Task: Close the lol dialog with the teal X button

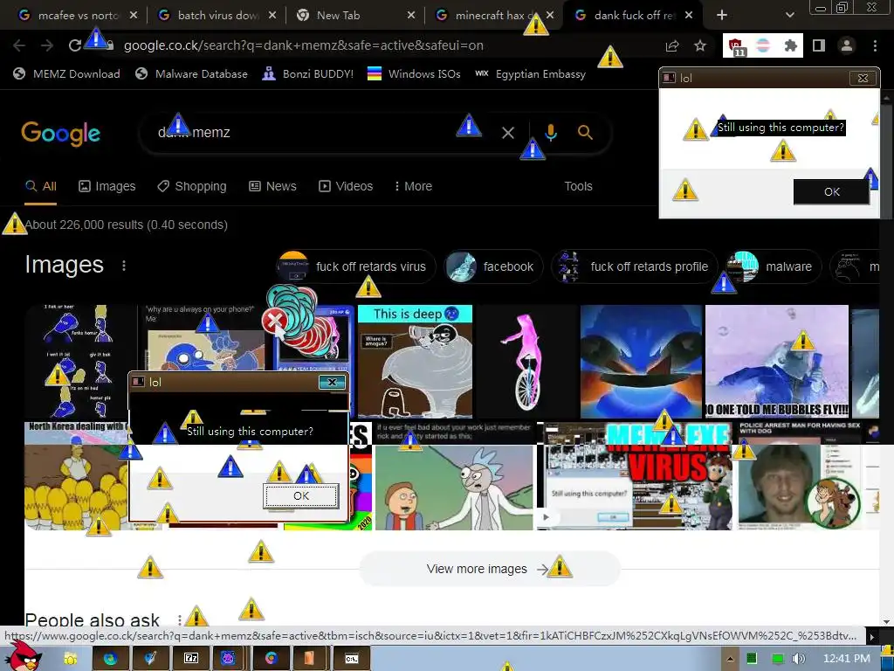Action: pyautogui.click(x=333, y=383)
